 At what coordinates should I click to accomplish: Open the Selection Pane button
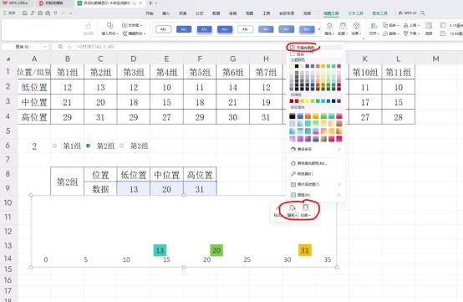[429, 29]
